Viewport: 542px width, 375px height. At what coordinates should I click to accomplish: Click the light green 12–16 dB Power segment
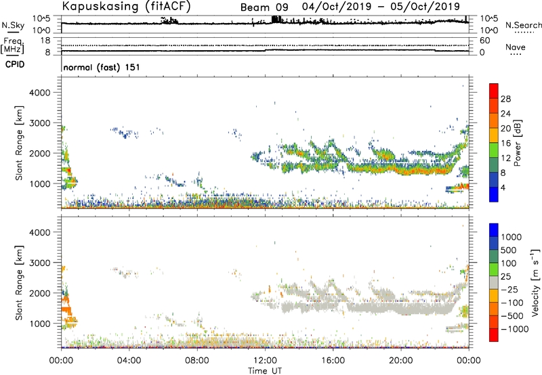coord(494,150)
